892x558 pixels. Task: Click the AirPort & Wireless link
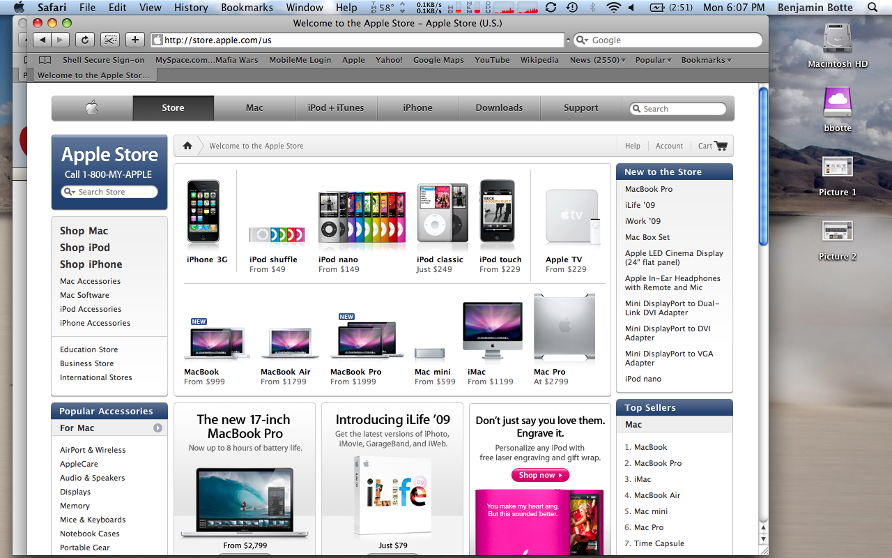[x=93, y=450]
